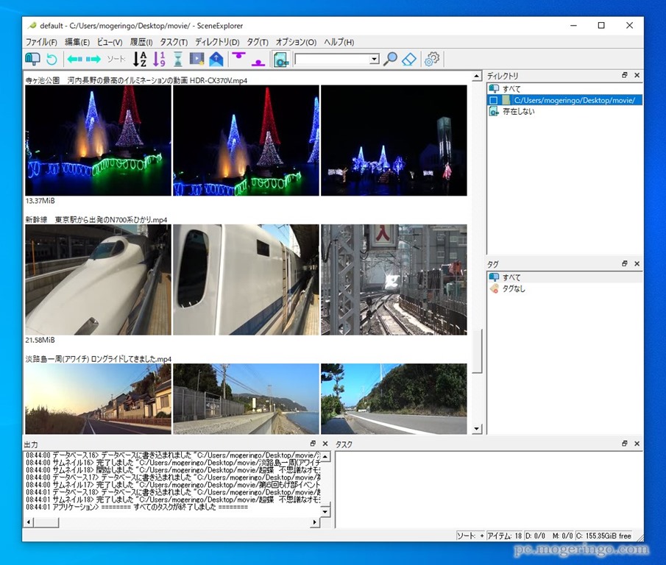Toggle the second purple filter marker icon
This screenshot has width=666, height=565.
coord(258,61)
